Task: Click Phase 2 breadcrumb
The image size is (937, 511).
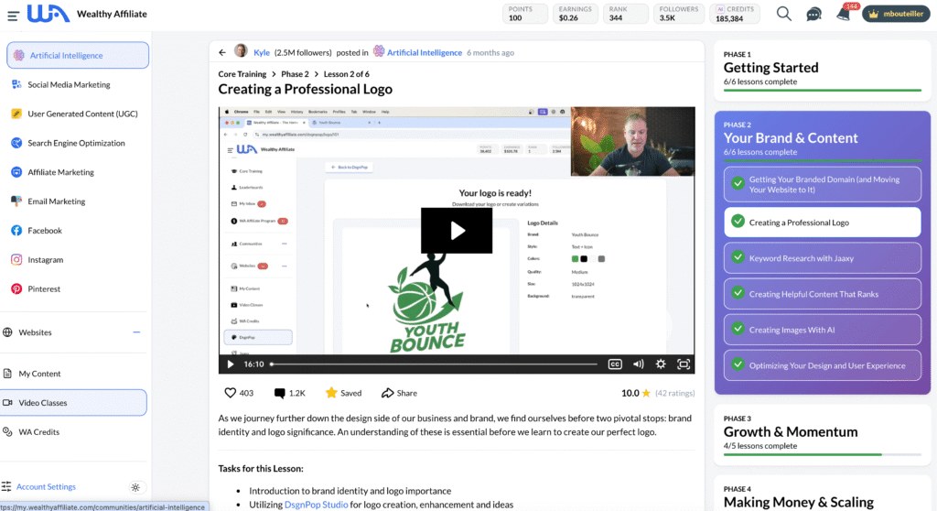Action: point(296,74)
